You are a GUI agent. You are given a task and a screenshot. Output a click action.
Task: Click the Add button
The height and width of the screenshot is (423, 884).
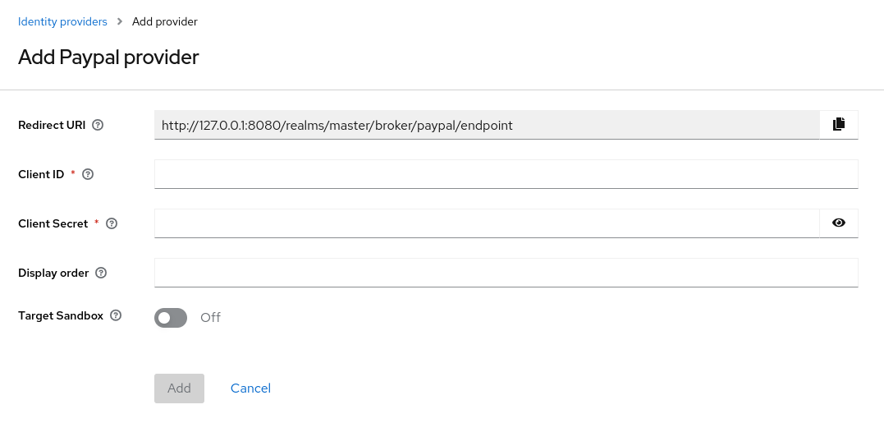[x=179, y=388]
